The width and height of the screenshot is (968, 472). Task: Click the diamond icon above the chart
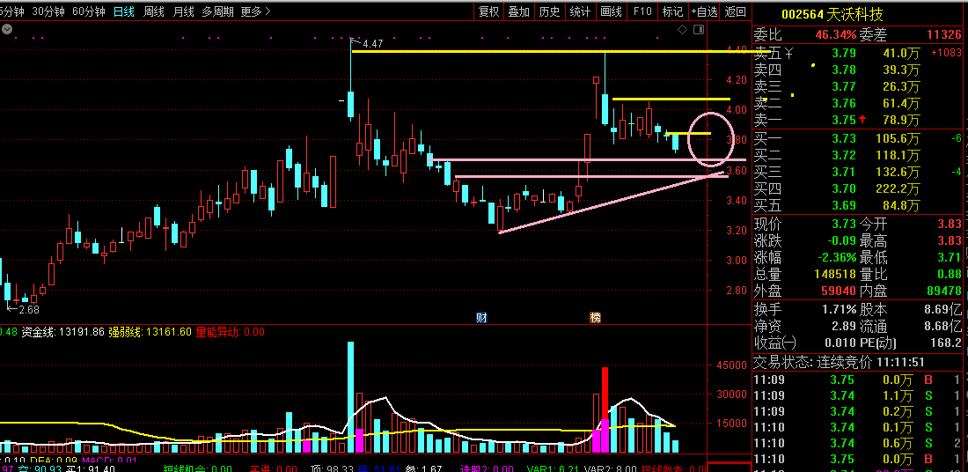pos(682,29)
